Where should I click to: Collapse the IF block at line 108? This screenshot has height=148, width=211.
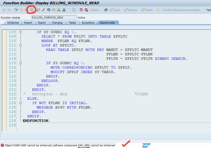point(21,32)
